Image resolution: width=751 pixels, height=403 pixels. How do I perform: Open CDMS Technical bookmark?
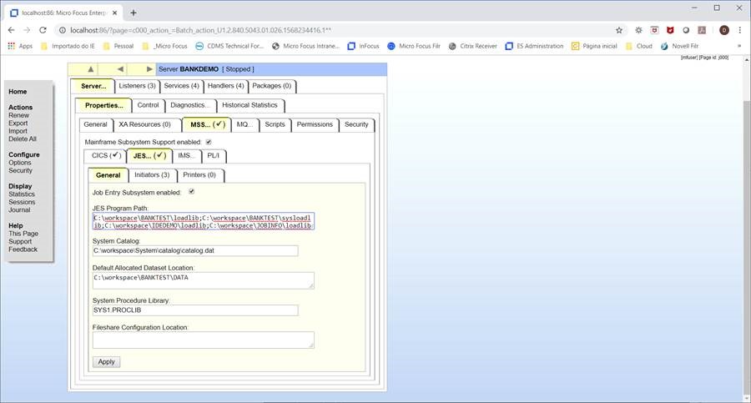229,46
